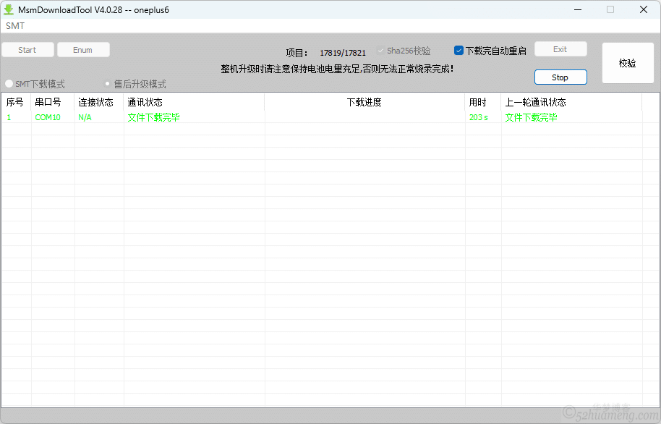The height and width of the screenshot is (424, 661).
Task: Click the Exit button
Action: [560, 49]
